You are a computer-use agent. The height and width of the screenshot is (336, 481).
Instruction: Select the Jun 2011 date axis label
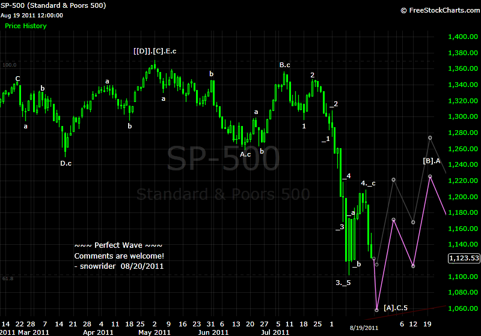(x=213, y=332)
